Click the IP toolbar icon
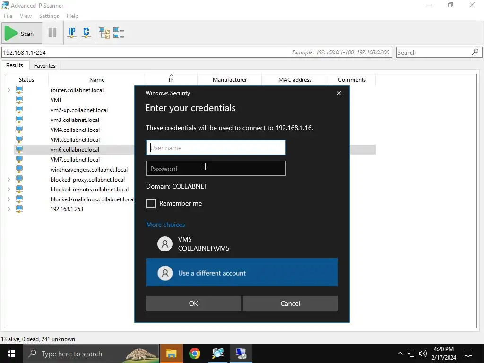The image size is (484, 363). tap(72, 33)
